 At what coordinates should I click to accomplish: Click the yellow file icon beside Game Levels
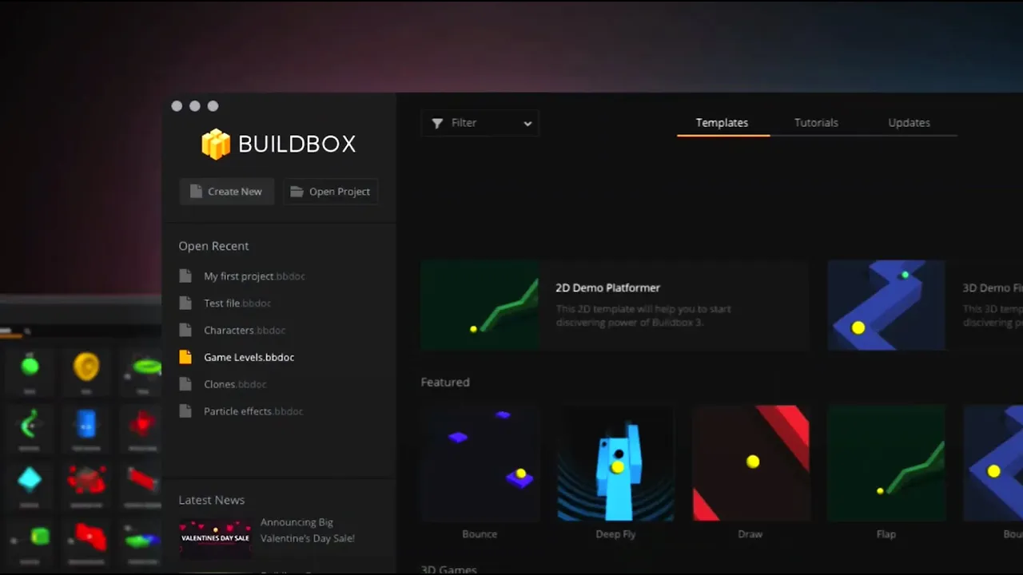coord(185,357)
